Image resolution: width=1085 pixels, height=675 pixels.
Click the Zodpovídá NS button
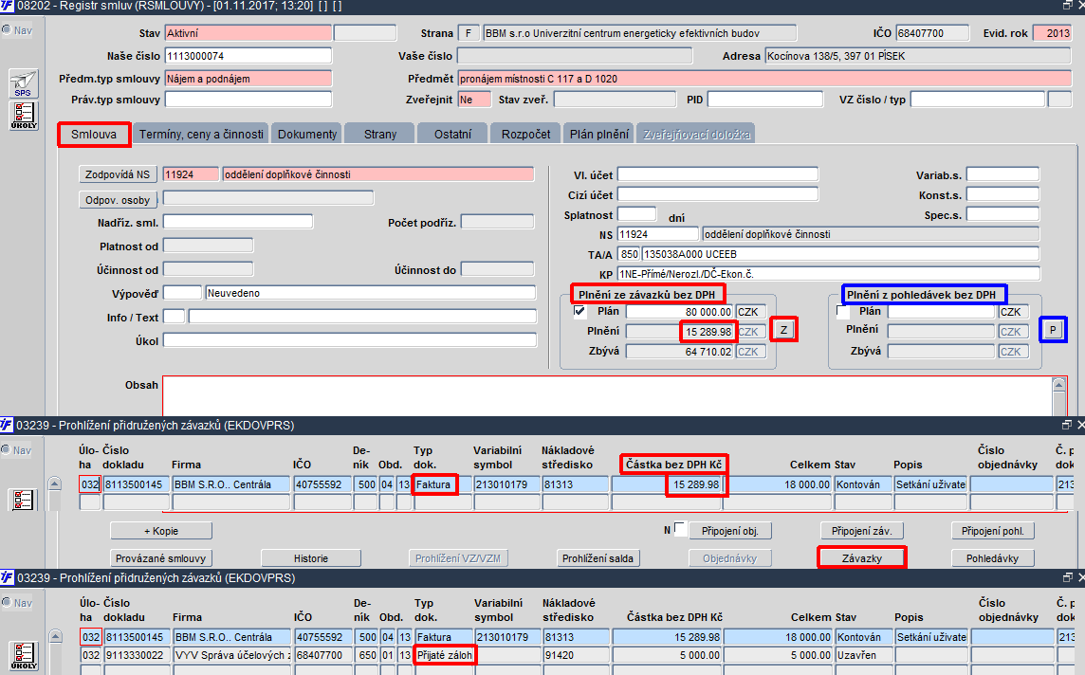(118, 174)
